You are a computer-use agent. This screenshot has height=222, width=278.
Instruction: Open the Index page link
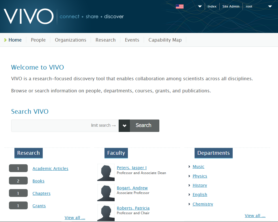212,6
